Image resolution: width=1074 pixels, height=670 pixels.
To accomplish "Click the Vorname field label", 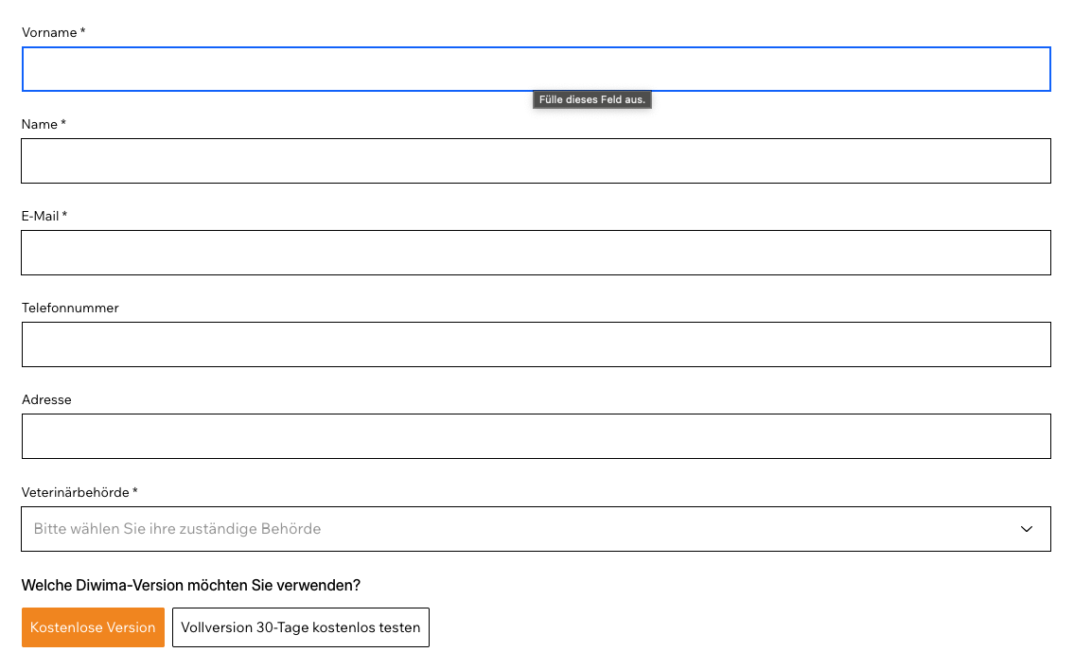I will (x=49, y=32).
